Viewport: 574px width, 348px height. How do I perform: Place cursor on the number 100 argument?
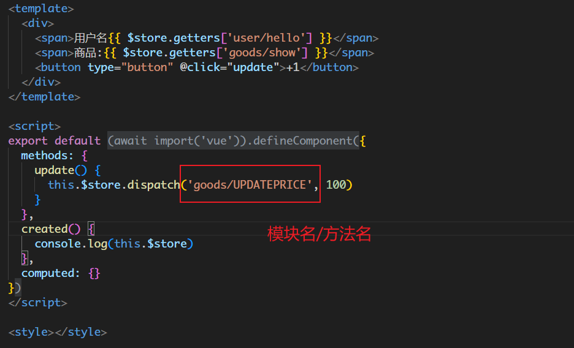point(336,184)
